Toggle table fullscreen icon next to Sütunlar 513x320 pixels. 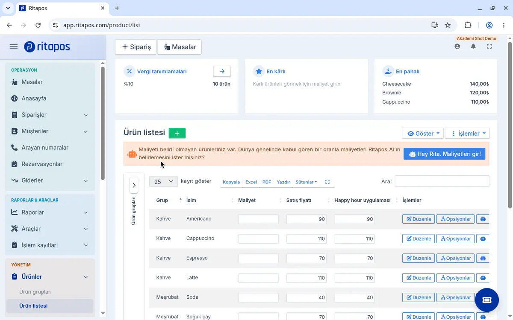(x=327, y=182)
